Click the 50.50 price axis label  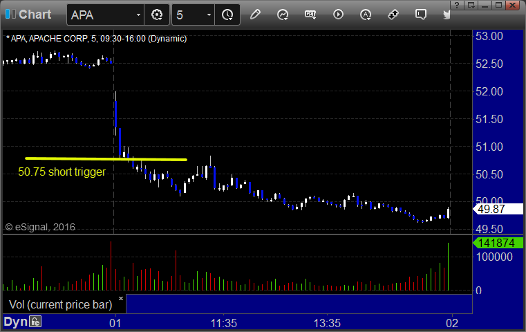click(489, 174)
